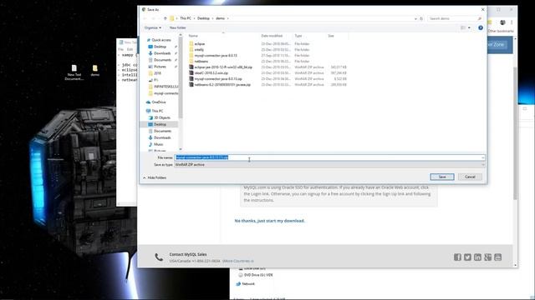535x300 pixels.
Task: Open Other bookmarks in Chrome
Action: point(501,31)
